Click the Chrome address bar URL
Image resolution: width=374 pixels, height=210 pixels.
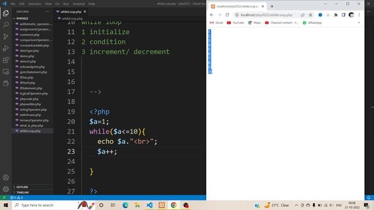[266, 15]
